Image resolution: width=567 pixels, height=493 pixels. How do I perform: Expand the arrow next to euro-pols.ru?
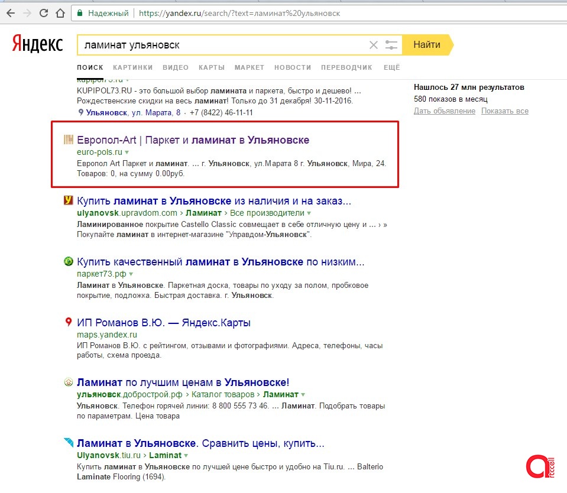127,153
